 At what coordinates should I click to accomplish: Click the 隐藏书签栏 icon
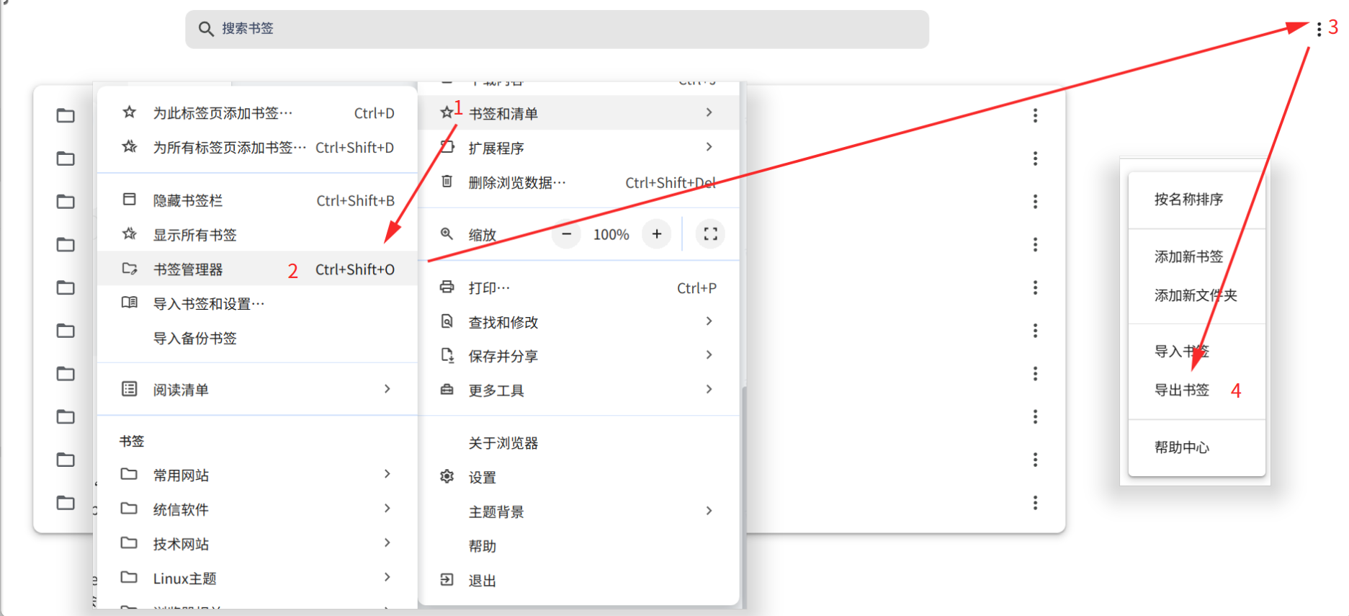[130, 200]
